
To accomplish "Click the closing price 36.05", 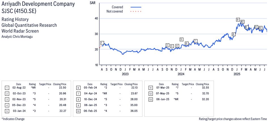I will [x=134, y=111].
